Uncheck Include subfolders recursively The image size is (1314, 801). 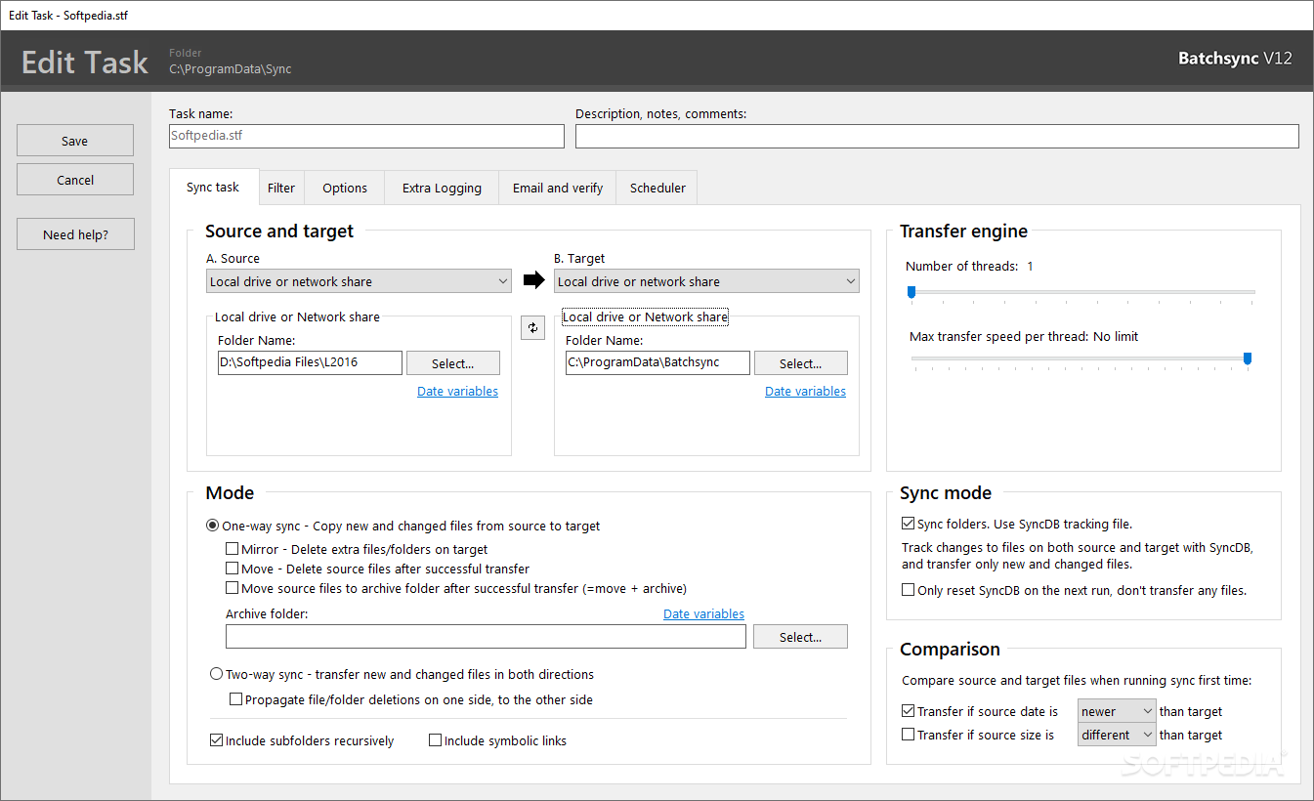(x=217, y=740)
